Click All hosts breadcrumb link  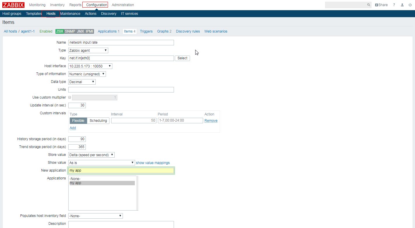click(x=11, y=31)
